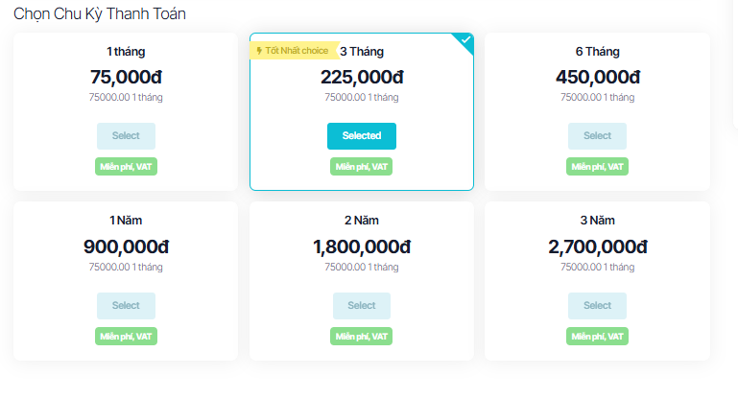Click the Selected button for 3 Tháng
The image size is (738, 399).
tap(362, 136)
